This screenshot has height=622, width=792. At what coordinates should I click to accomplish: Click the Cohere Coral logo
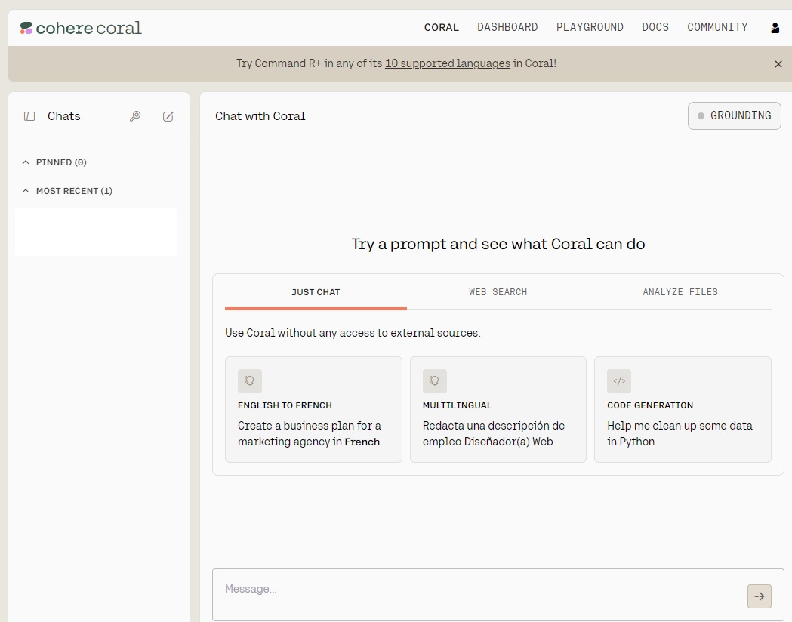click(81, 28)
